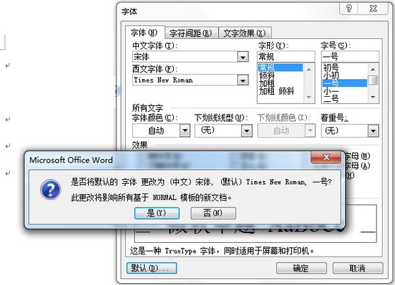395x285 pixels.
Task: Expand the 着重号 dropdown
Action: pyautogui.click(x=373, y=131)
